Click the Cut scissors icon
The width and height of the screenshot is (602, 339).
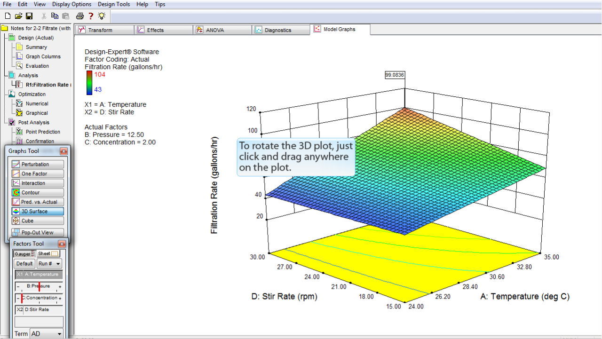coord(44,16)
